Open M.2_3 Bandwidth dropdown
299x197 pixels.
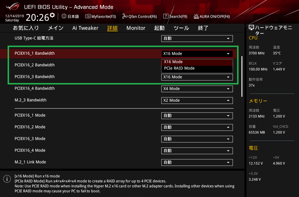click(x=197, y=101)
